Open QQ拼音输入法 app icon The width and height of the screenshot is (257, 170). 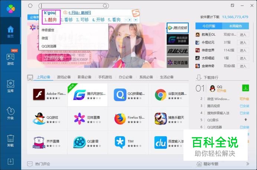tap(120, 95)
